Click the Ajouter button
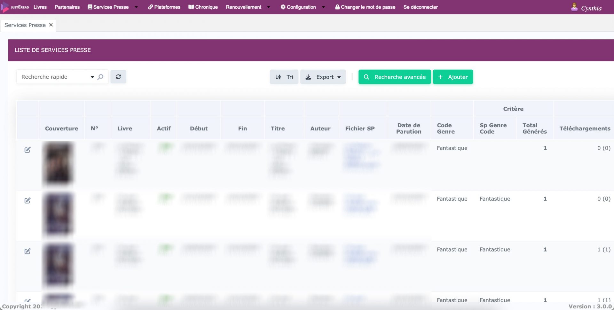The height and width of the screenshot is (310, 614). (x=453, y=77)
